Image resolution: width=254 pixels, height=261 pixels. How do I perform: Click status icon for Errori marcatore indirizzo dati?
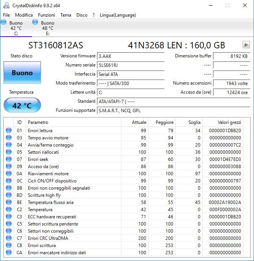coord(9,252)
